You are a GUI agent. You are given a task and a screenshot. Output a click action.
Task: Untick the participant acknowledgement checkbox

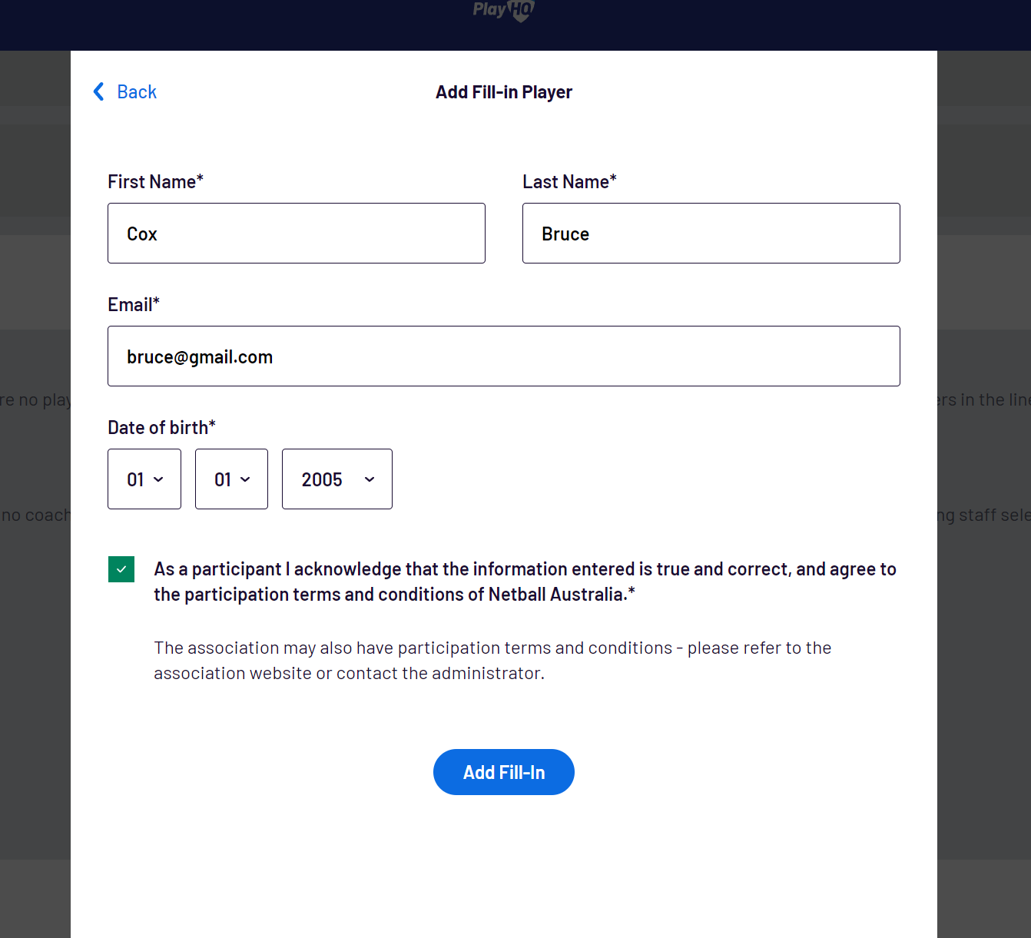(x=121, y=569)
